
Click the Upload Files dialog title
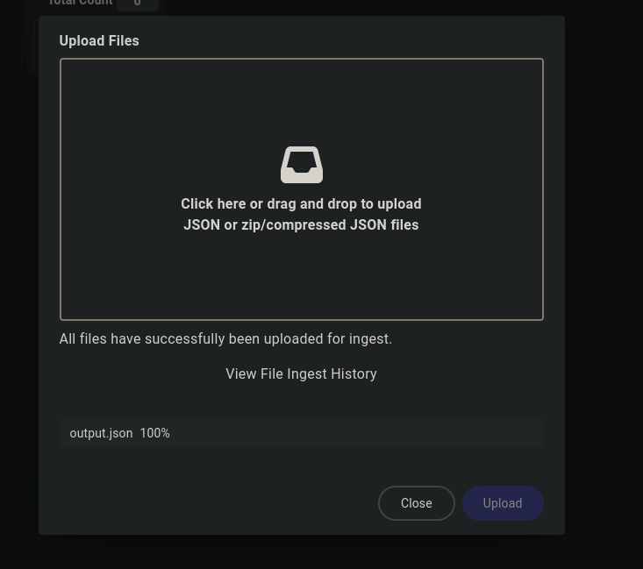point(99,40)
